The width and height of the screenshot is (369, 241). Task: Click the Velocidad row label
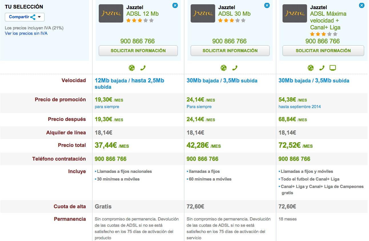(74, 80)
